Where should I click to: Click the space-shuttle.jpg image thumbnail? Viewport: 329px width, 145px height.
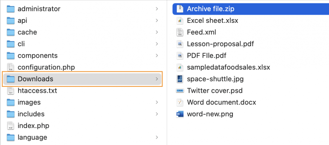(180, 79)
